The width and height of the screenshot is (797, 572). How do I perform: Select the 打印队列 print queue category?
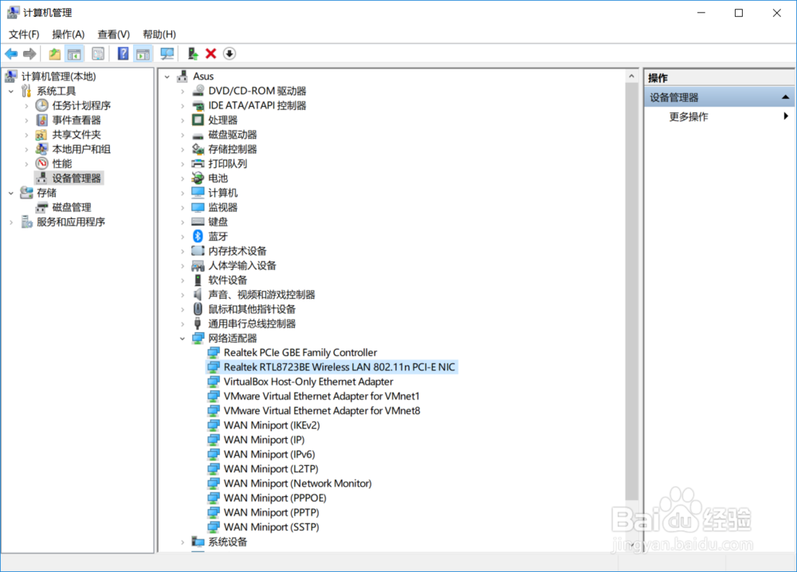coord(228,163)
